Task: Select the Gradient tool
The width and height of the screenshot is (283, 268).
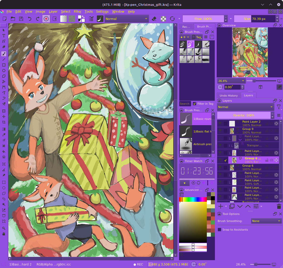Action: pyautogui.click(x=4, y=129)
